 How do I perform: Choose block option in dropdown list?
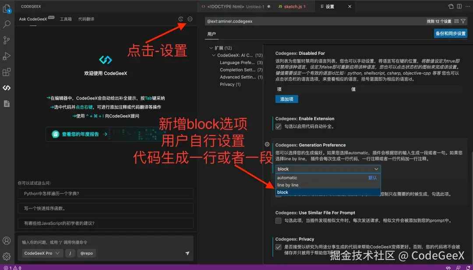tap(328, 192)
